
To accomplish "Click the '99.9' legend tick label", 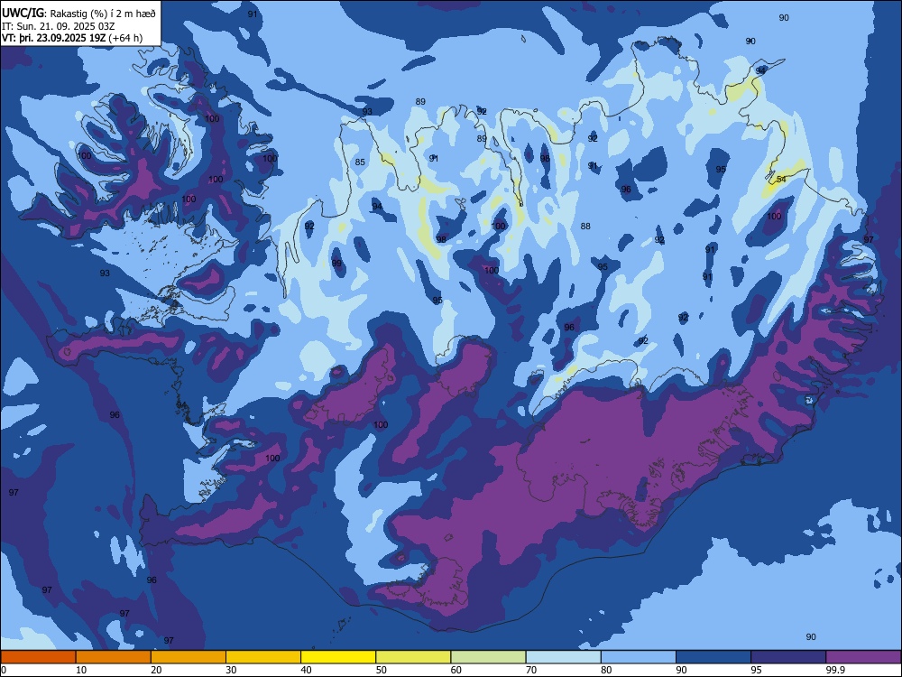I will coord(835,670).
